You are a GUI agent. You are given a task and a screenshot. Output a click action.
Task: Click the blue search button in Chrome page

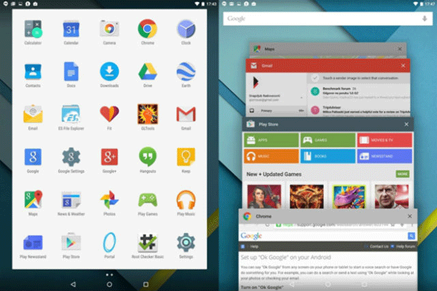click(x=411, y=236)
